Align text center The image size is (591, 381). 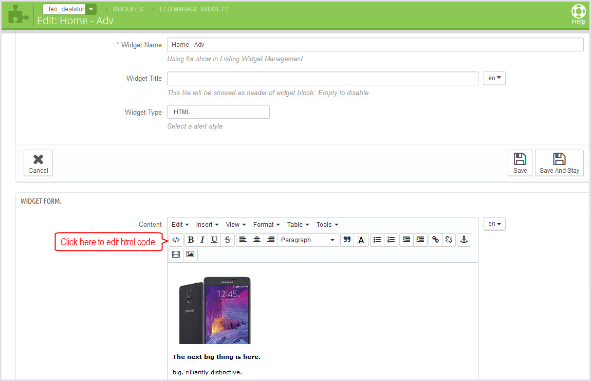pyautogui.click(x=256, y=240)
